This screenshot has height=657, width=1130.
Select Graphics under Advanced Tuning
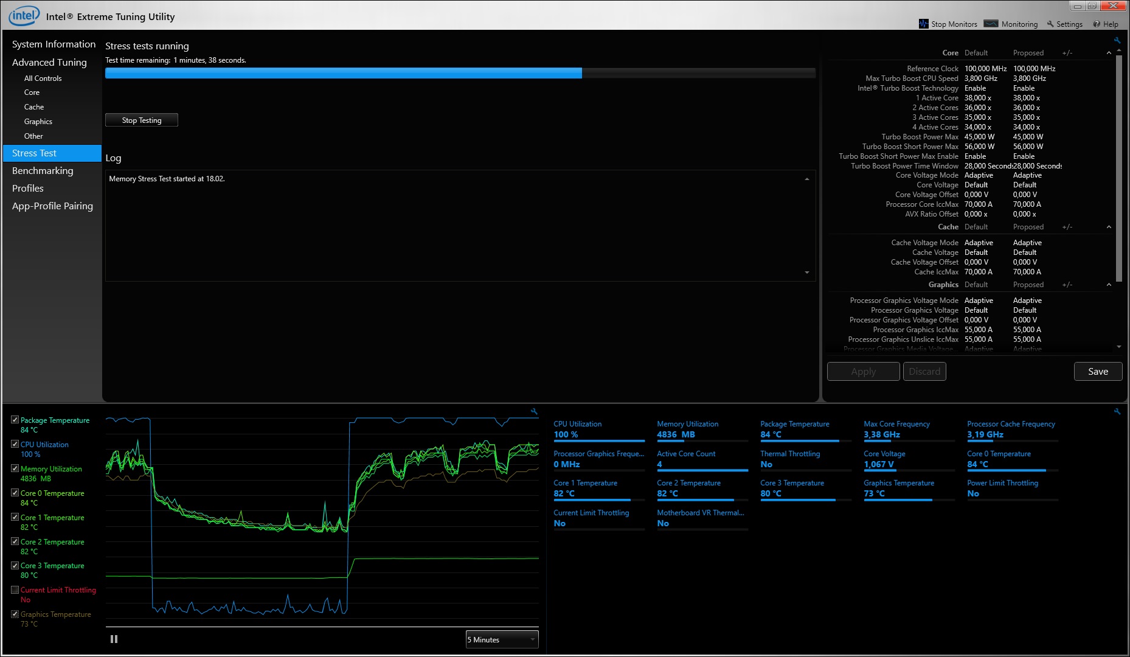(x=38, y=122)
